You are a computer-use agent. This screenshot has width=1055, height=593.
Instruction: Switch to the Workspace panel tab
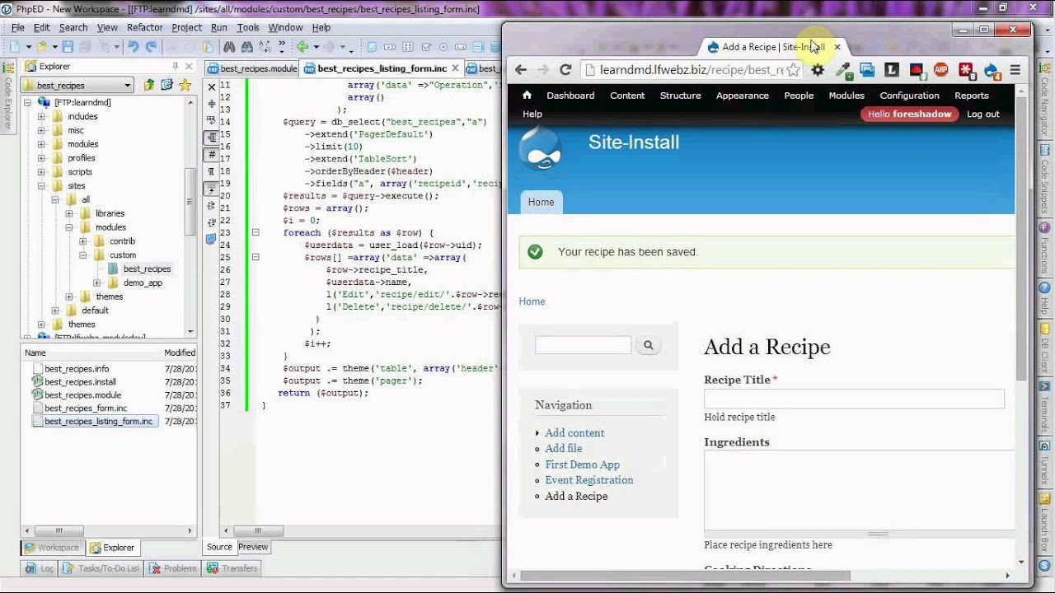tap(52, 548)
